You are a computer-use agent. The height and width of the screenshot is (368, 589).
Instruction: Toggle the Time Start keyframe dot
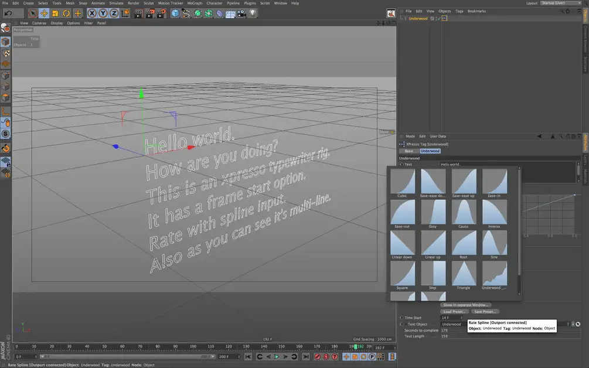401,318
